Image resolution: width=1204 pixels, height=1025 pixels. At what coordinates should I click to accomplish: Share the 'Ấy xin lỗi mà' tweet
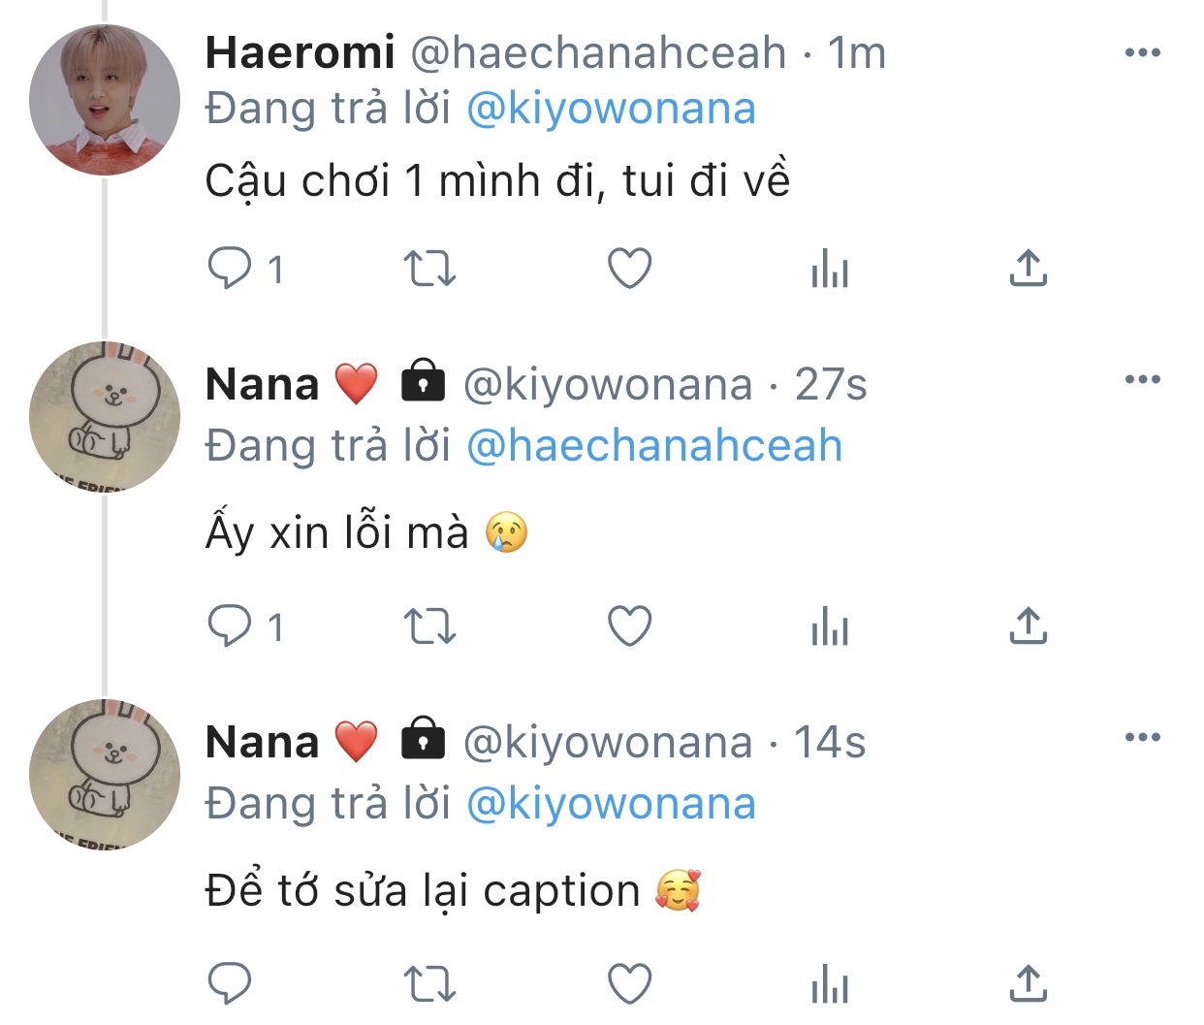pos(1028,626)
